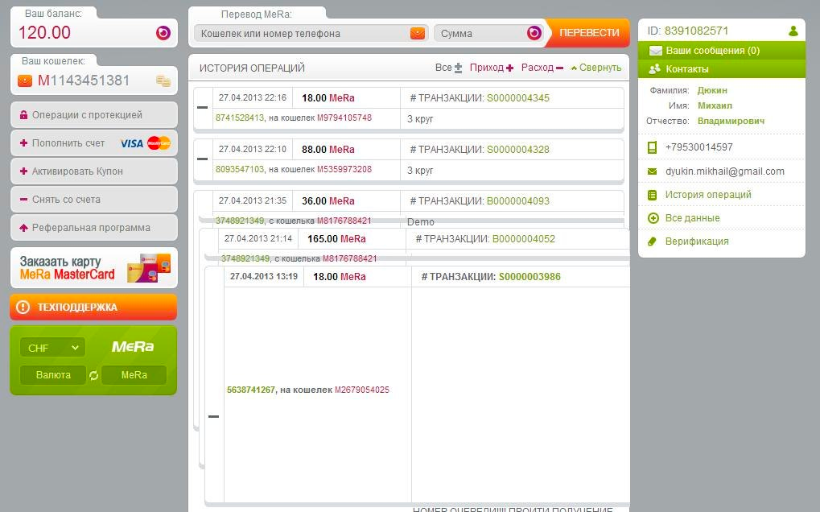
Task: Collapse transaction S0000003986 with minus toggle
Action: (x=213, y=416)
